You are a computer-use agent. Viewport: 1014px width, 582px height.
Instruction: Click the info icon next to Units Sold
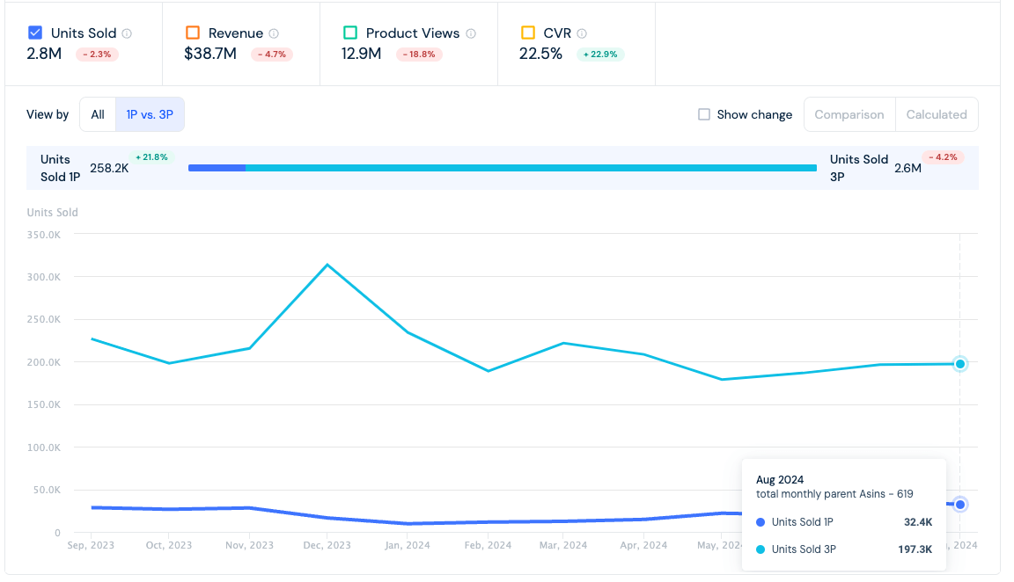[127, 33]
